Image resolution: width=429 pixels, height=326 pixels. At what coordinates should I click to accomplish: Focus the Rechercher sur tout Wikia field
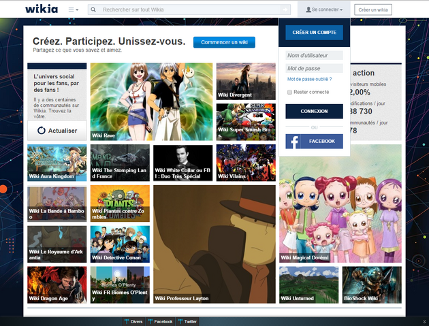(x=190, y=10)
